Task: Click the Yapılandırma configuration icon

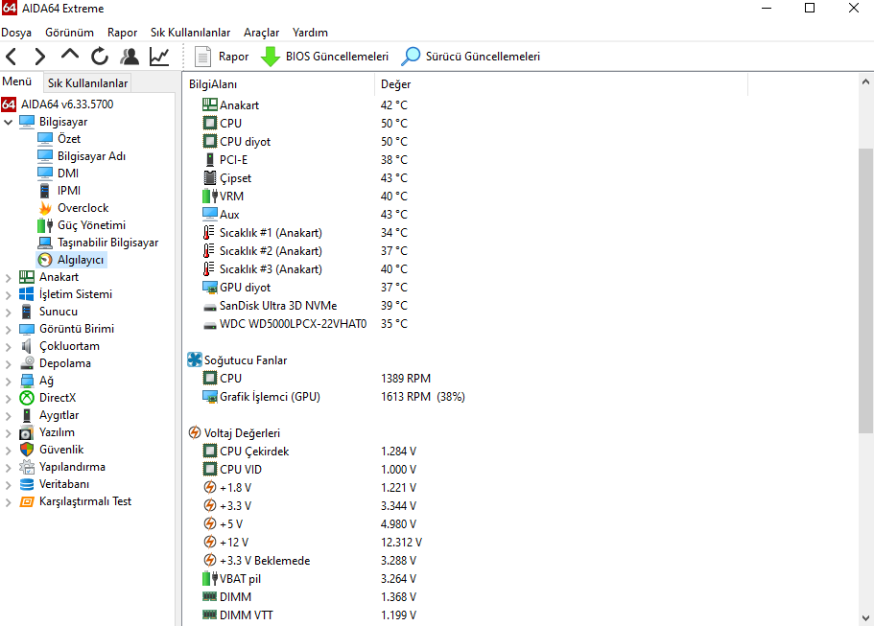Action: coord(27,467)
